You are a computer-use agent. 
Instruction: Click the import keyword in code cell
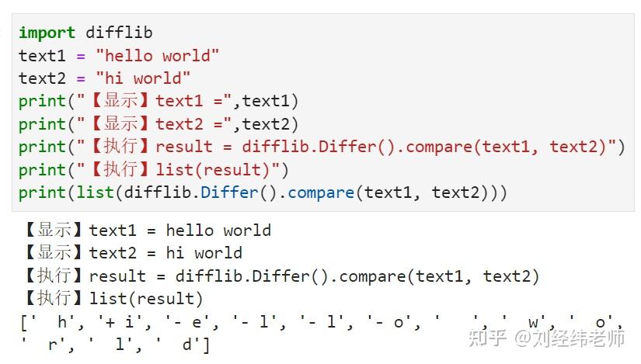(47, 33)
